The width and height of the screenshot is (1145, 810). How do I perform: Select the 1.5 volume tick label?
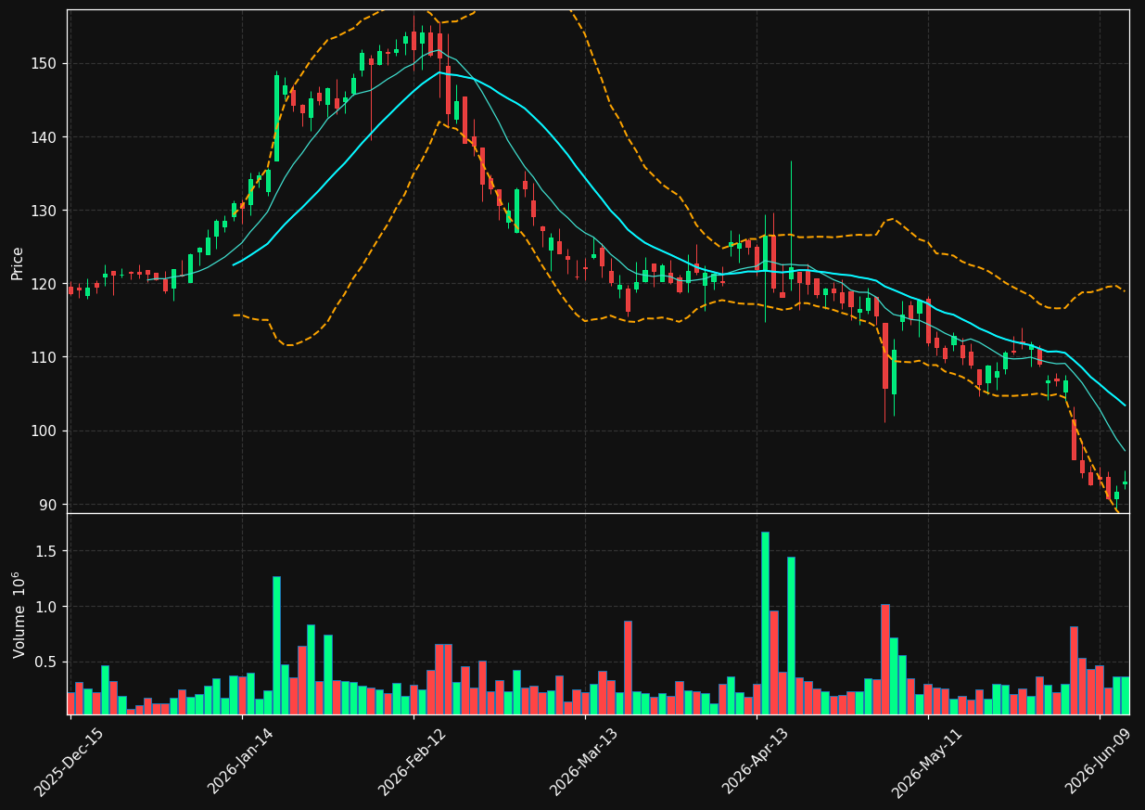(48, 551)
